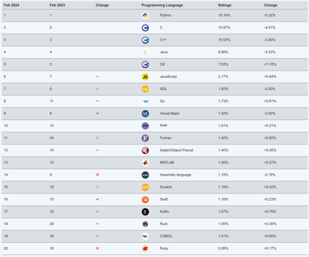The image size is (309, 257).
Task: Click the JavaScript JS logo icon
Action: [x=145, y=76]
